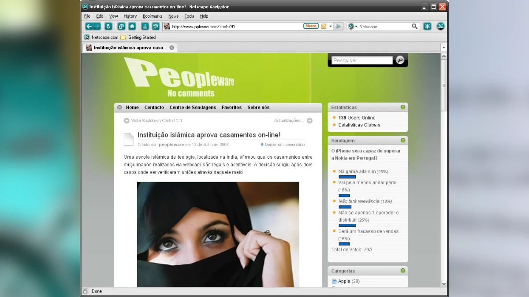
Task: Toggle the Sondagem panel green button
Action: tap(402, 140)
